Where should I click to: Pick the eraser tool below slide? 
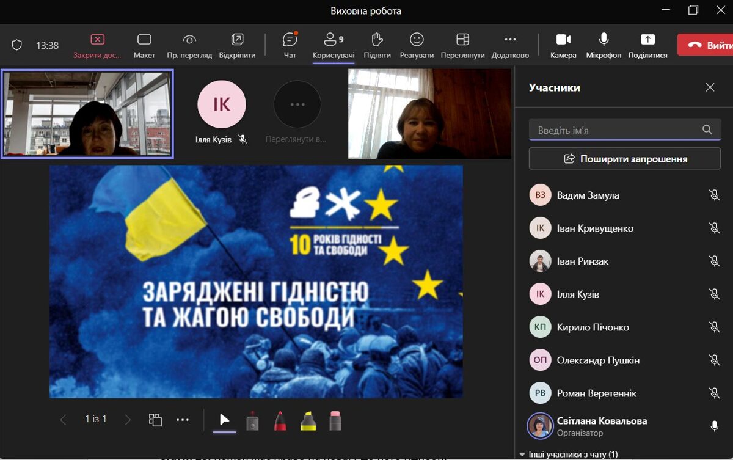click(x=335, y=420)
